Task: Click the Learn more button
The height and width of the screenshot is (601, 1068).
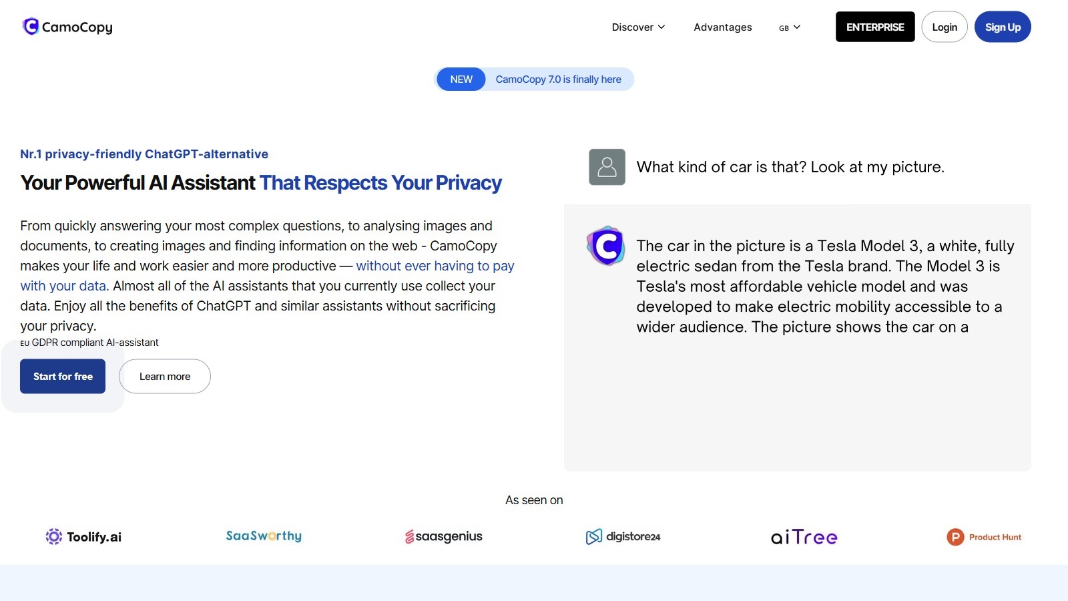Action: (x=165, y=377)
